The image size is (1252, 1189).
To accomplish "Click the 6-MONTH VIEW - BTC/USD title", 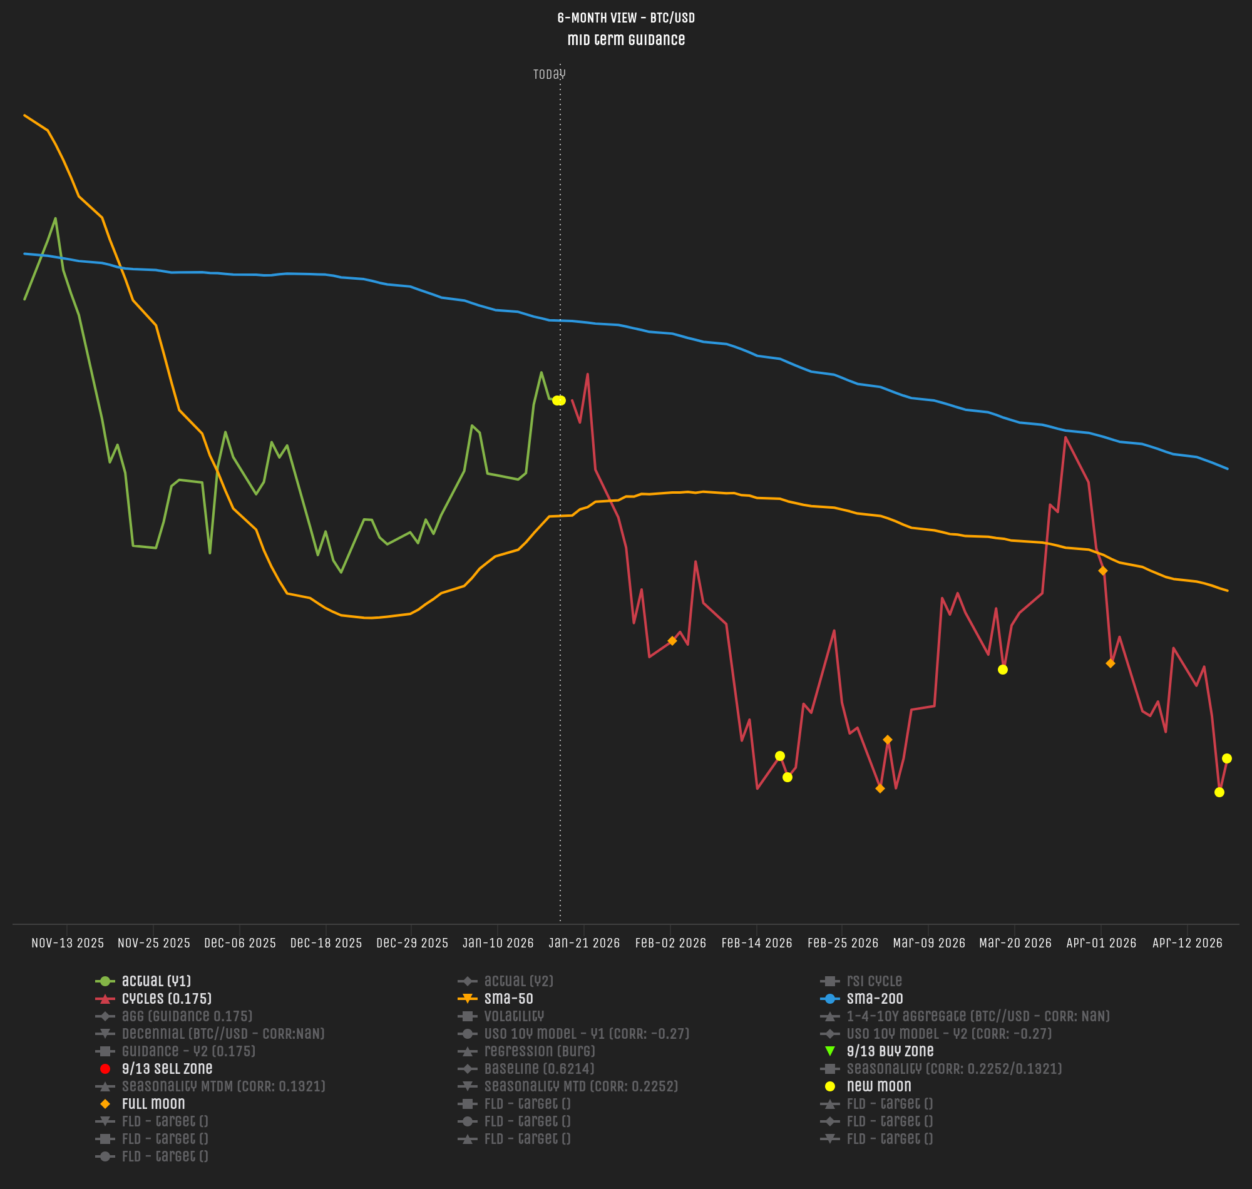I will 625,18.
